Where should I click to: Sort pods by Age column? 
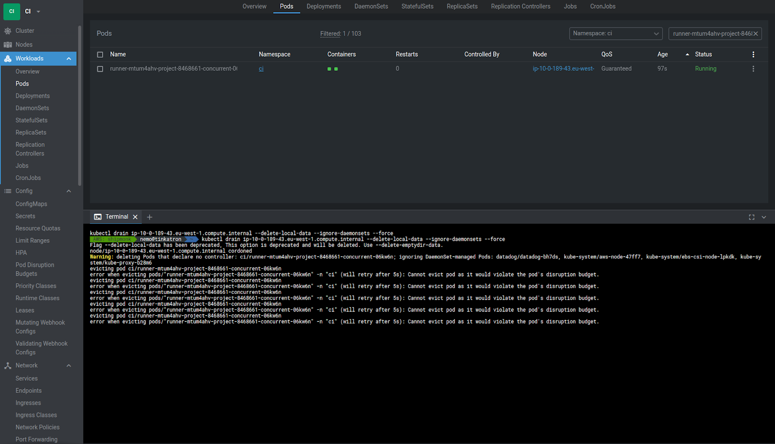click(663, 54)
